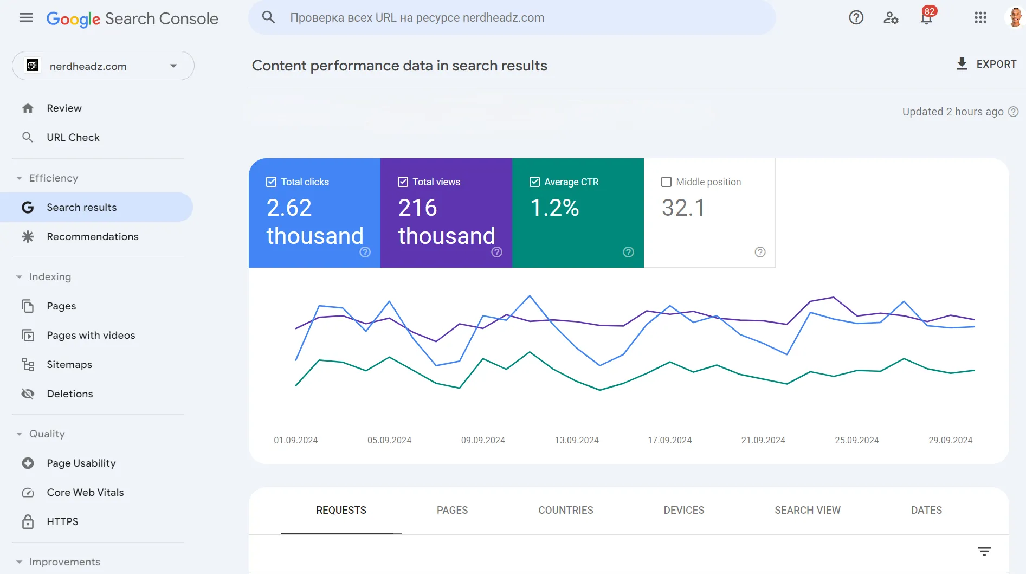Open the hamburger main menu
The width and height of the screenshot is (1026, 574).
click(x=26, y=18)
